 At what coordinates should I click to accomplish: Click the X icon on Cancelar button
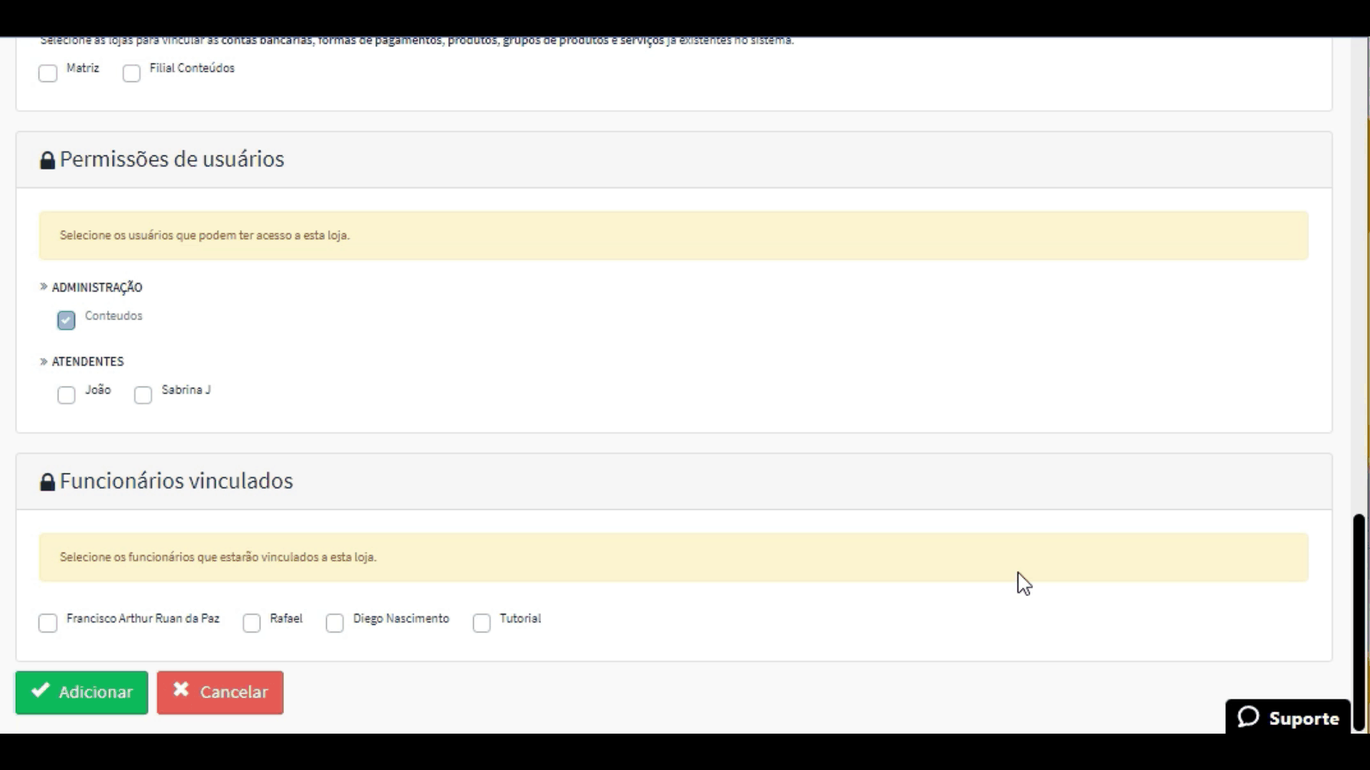(181, 689)
